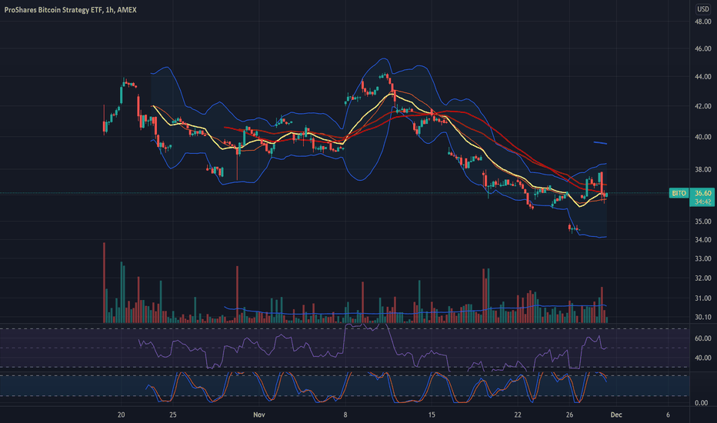Click the 32.00 price axis label
717x423 pixels.
[x=703, y=278]
